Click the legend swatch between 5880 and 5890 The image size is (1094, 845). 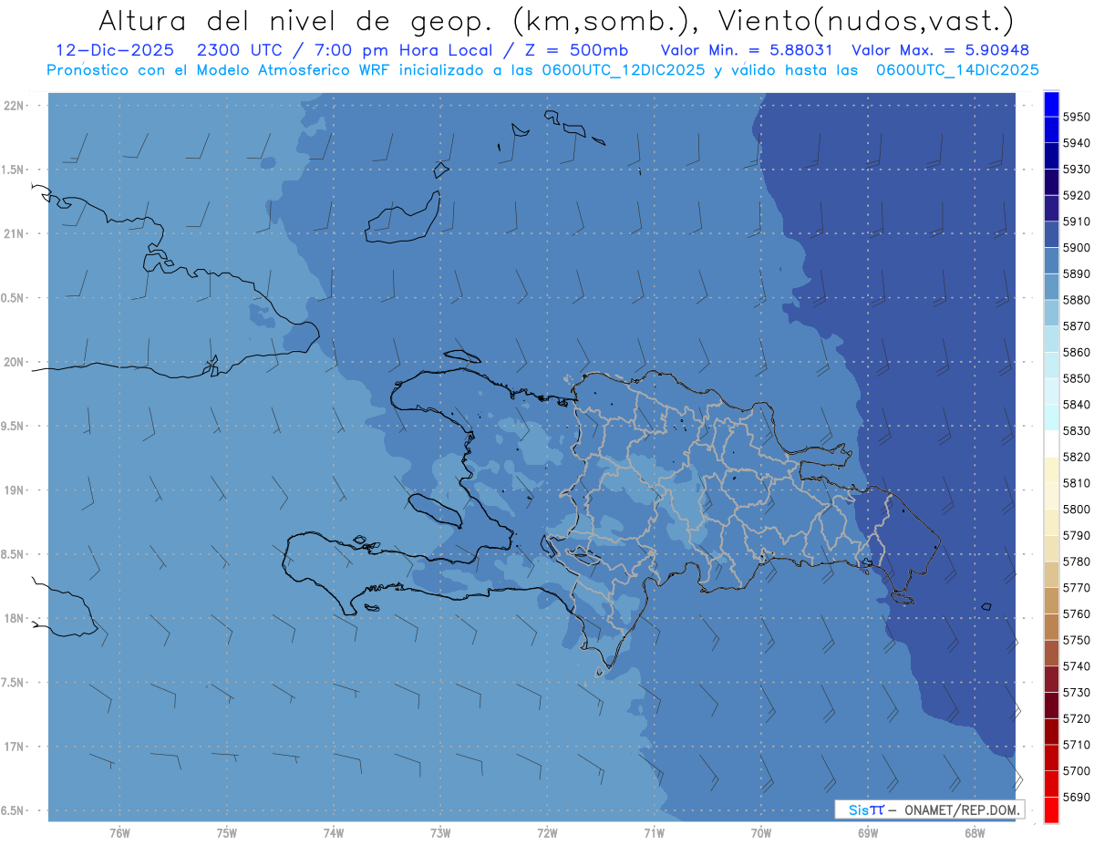click(x=1051, y=286)
